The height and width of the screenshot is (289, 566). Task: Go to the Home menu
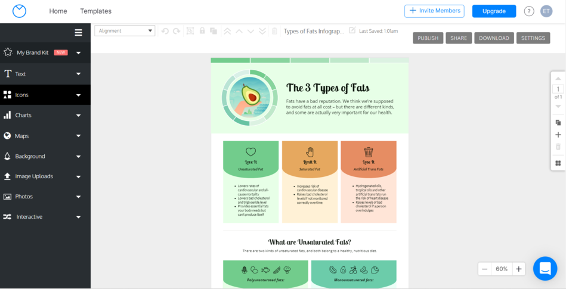(58, 11)
